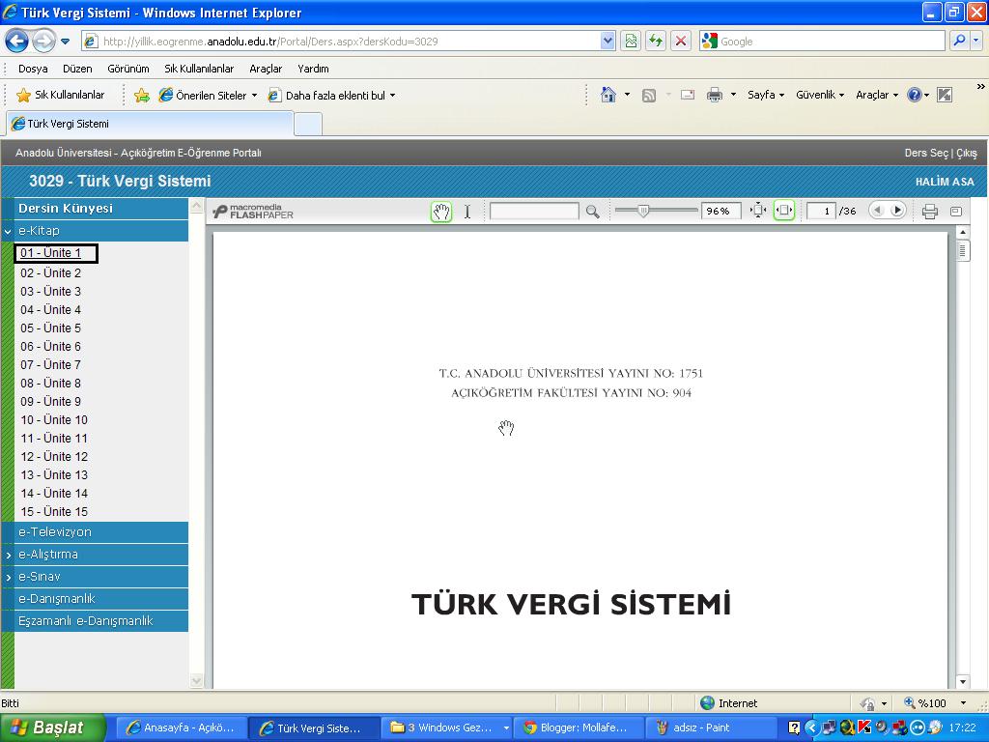Select the FlashPaper hand pan tool
The height and width of the screenshot is (742, 989).
[441, 212]
